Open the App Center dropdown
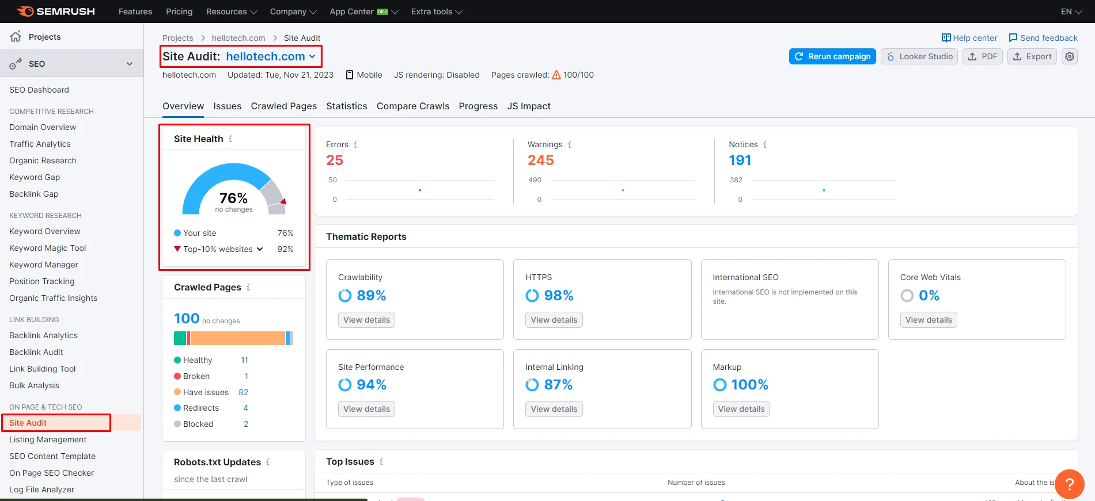Viewport: 1095px width, 501px height. 364,12
